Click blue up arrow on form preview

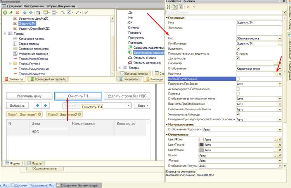(38, 106)
